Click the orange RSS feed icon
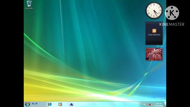The width and height of the screenshot is (190, 107). tap(154, 31)
